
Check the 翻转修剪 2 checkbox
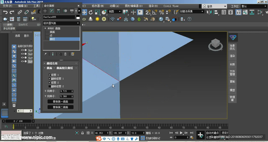point(49,87)
